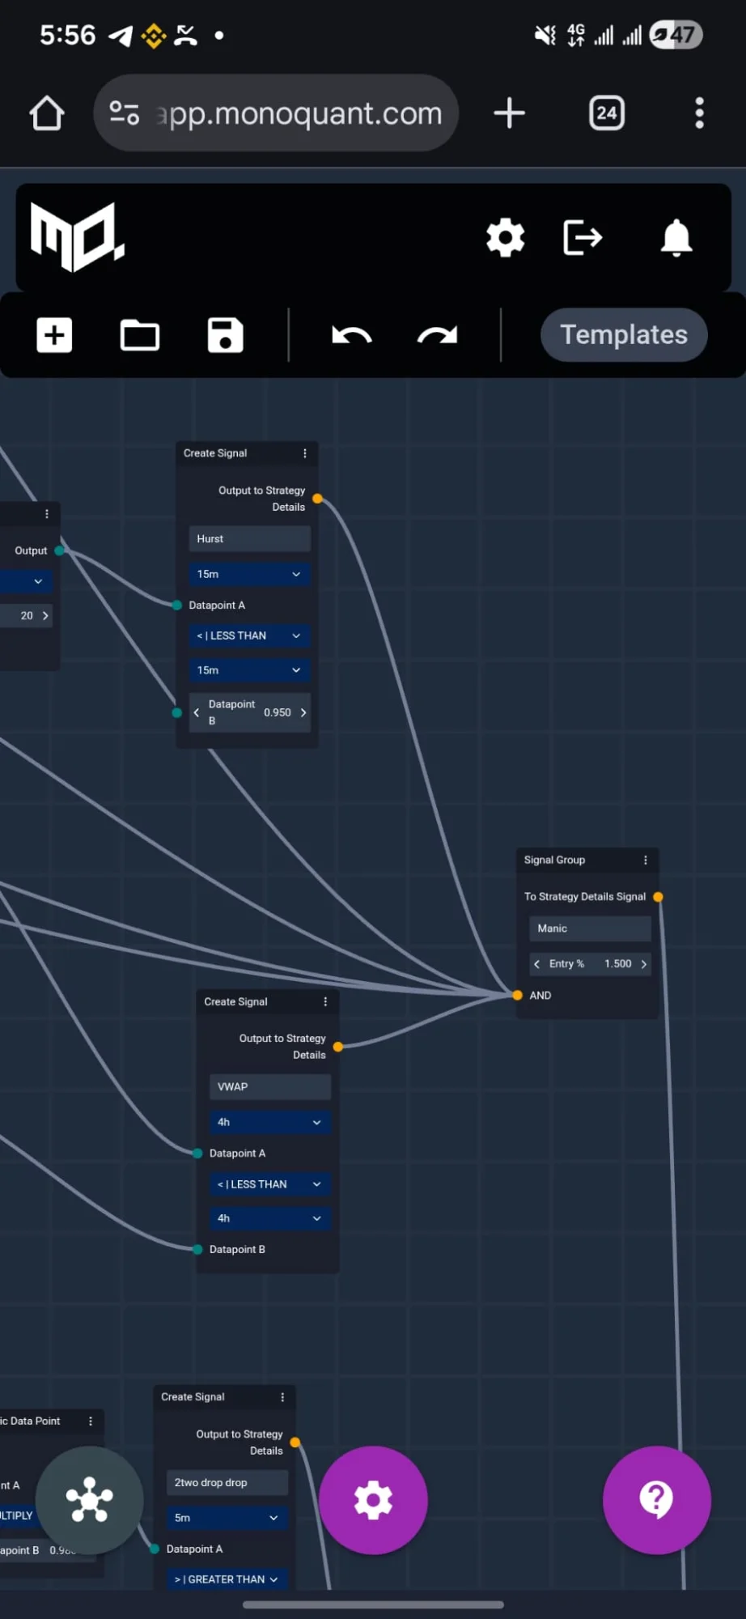Screen dimensions: 746x1619
Task: Click the Manic name input field
Action: coord(590,928)
